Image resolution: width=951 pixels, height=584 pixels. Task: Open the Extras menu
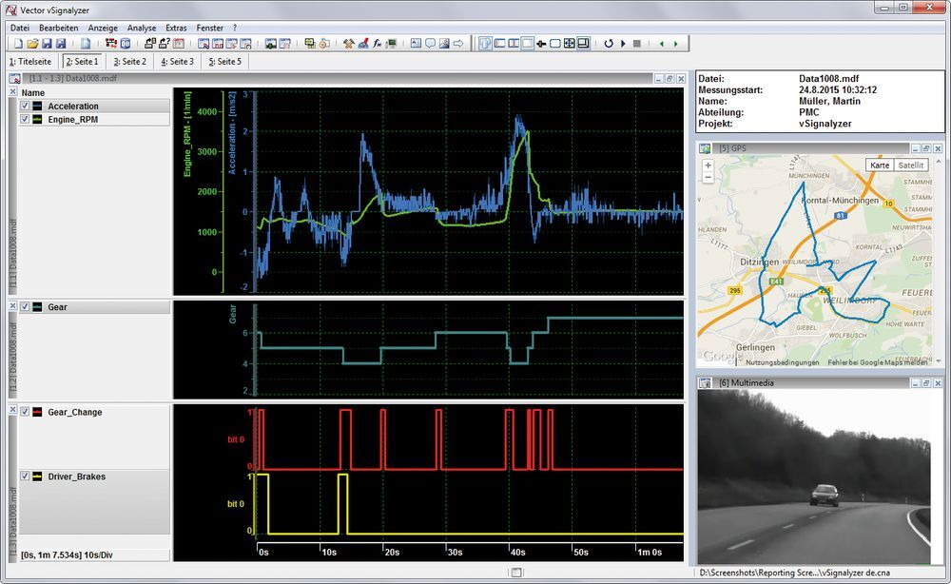[176, 29]
